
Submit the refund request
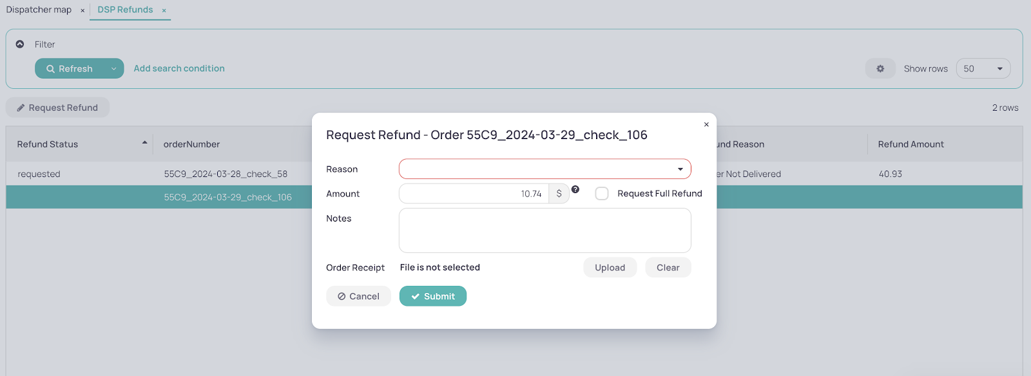pyautogui.click(x=433, y=296)
